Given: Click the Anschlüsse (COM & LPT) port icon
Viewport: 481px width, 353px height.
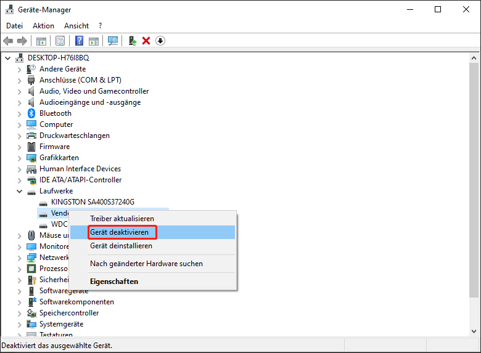Looking at the screenshot, I should pos(31,80).
